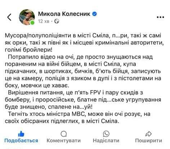
Task: Open Микола Колесник profile picture
Action: point(27,17)
